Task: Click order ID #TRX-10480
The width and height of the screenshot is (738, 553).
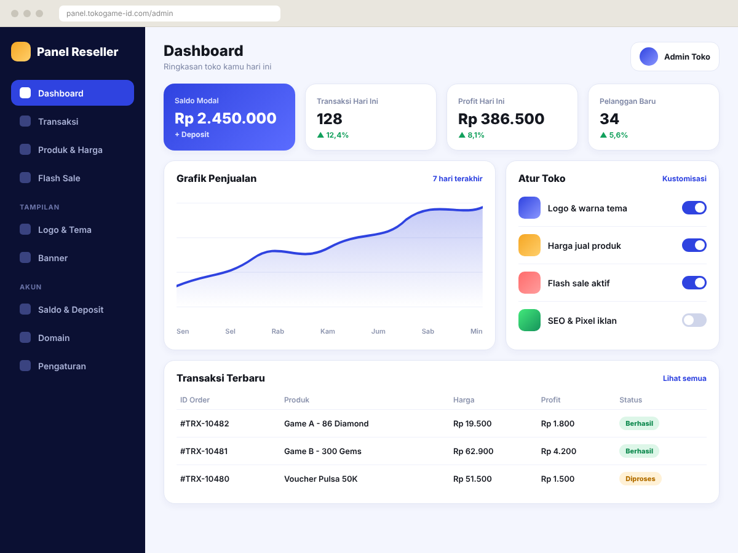Action: coord(205,479)
